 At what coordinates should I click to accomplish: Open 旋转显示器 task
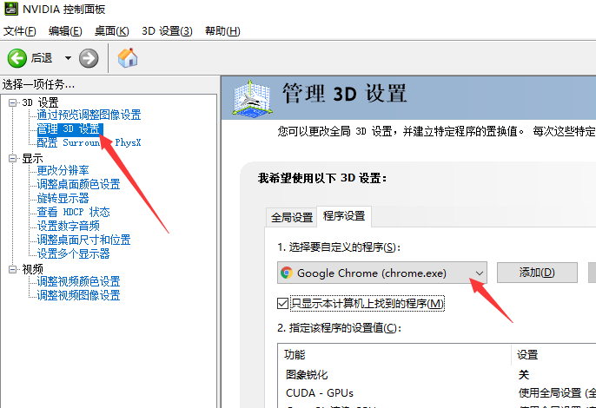pos(63,198)
